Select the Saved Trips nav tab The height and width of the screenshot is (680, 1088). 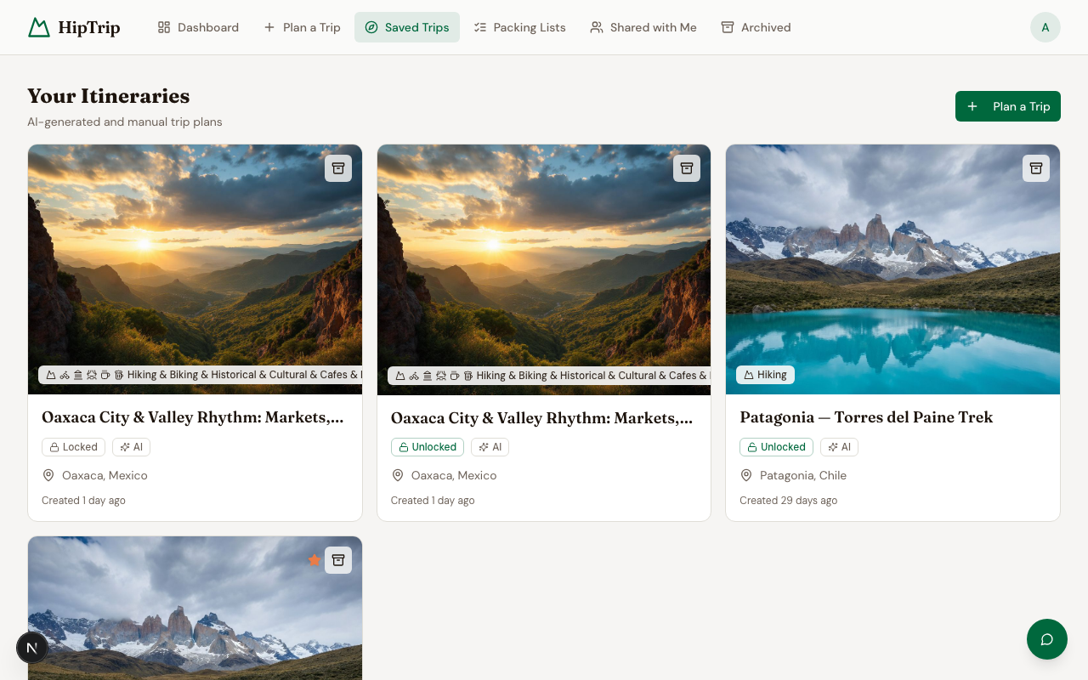click(x=407, y=27)
